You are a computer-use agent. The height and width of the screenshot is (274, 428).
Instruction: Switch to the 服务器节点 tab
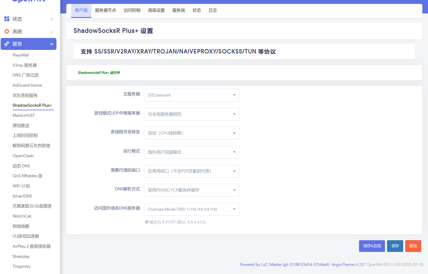[105, 10]
